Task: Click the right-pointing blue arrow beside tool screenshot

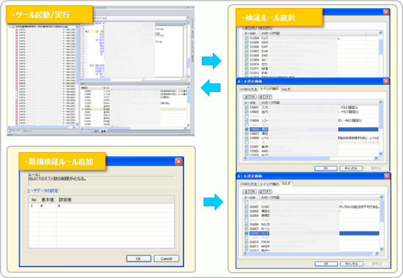Action: (x=211, y=60)
